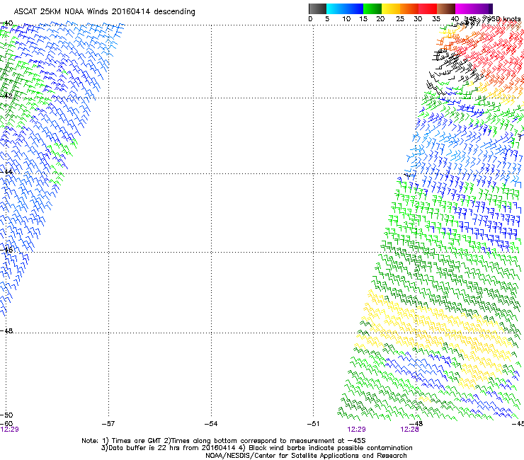The width and height of the screenshot is (524, 460).
Task: Click the -48 longitude label on bottom axis
Action: click(x=416, y=424)
